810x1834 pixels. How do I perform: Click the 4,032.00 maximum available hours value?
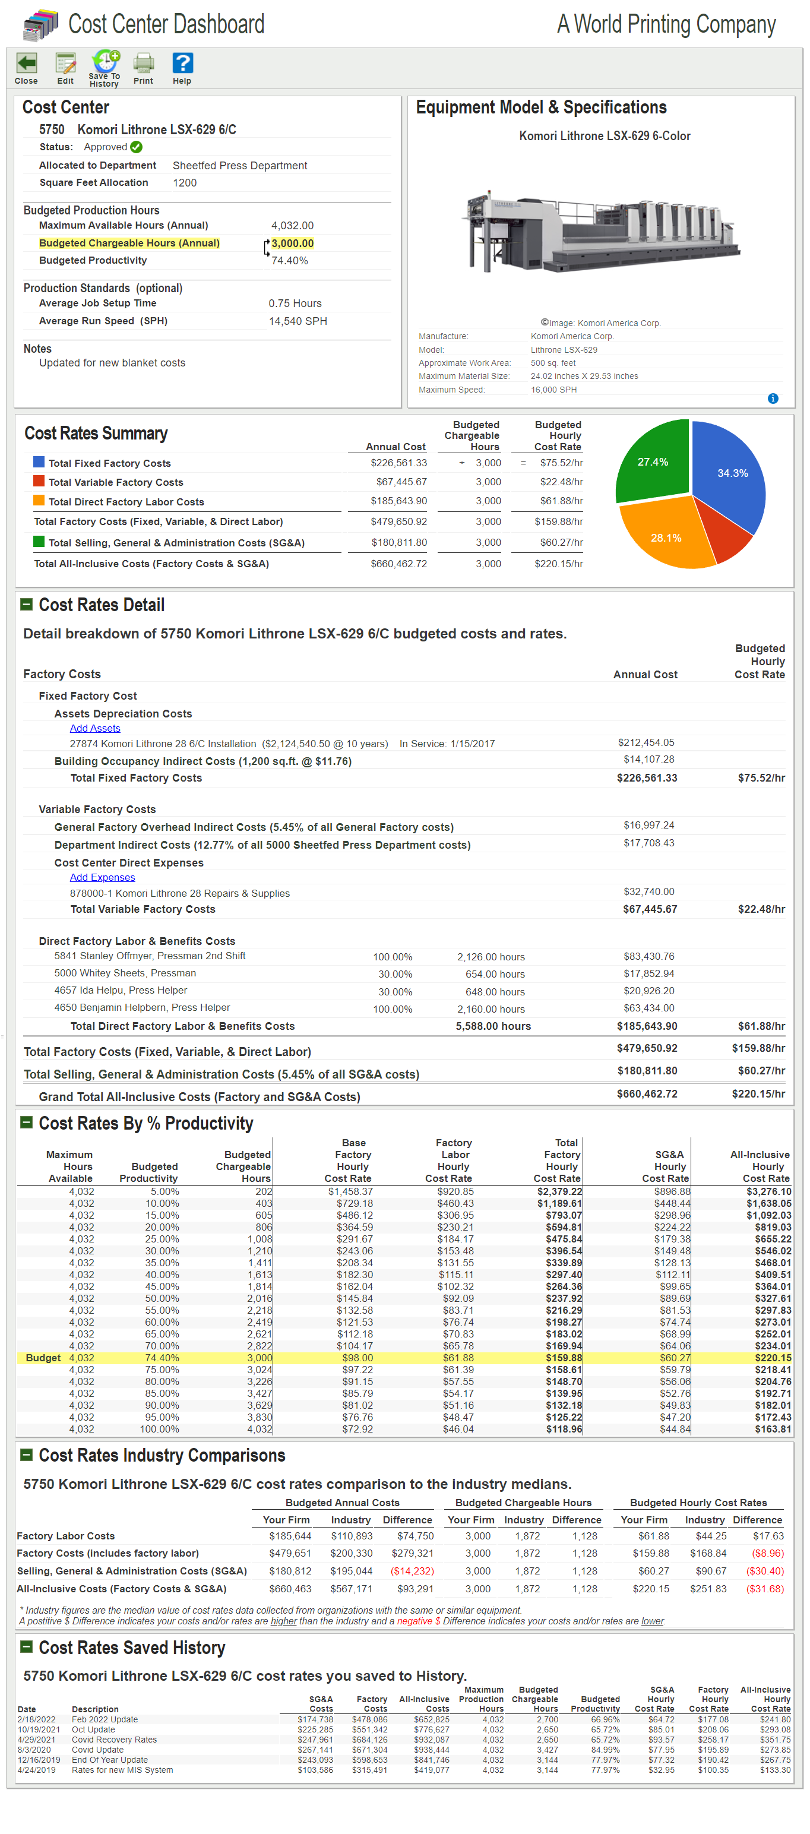click(293, 226)
